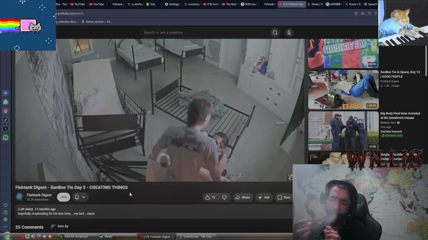Open the Sardine Tin thumbnail with 44:50 duration
This screenshot has height=240, width=428.
click(343, 53)
